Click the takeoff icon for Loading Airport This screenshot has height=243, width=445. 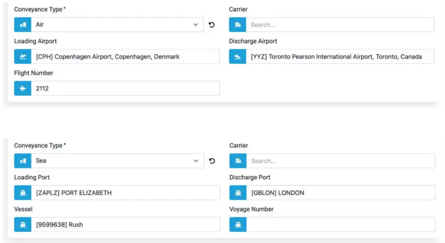(23, 57)
